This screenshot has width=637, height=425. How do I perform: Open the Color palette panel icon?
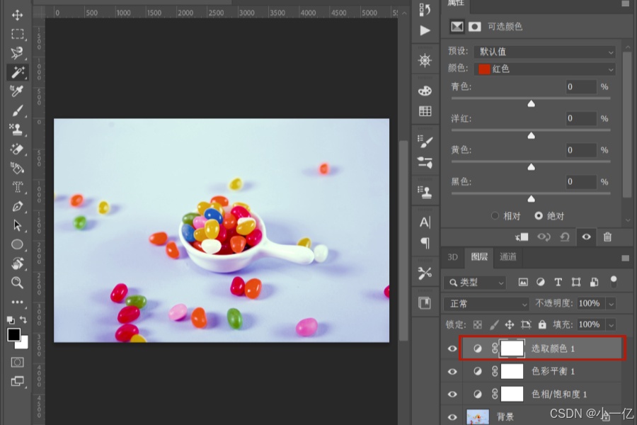coord(425,91)
